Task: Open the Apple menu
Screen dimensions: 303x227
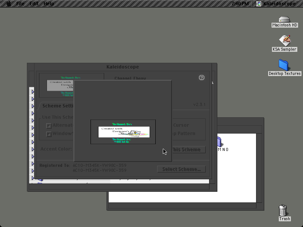Action: [9, 3]
